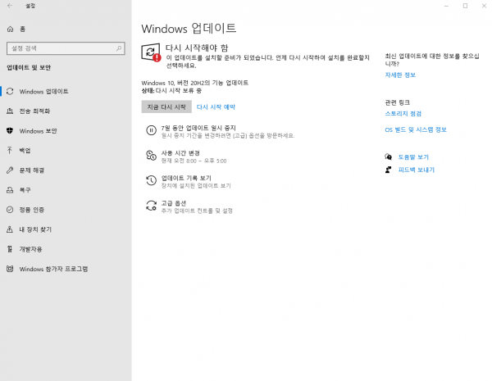Click the search magnifier icon

[119, 48]
